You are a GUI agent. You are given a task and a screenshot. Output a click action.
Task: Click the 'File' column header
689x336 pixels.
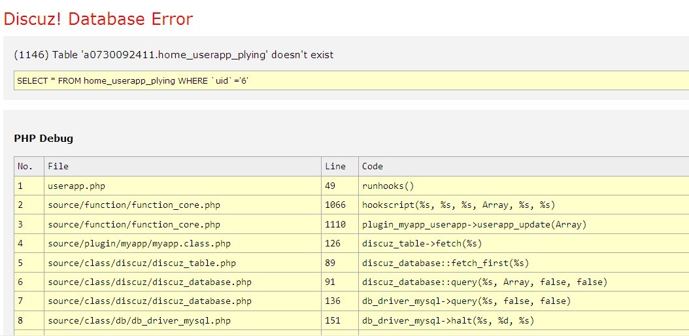coord(183,167)
